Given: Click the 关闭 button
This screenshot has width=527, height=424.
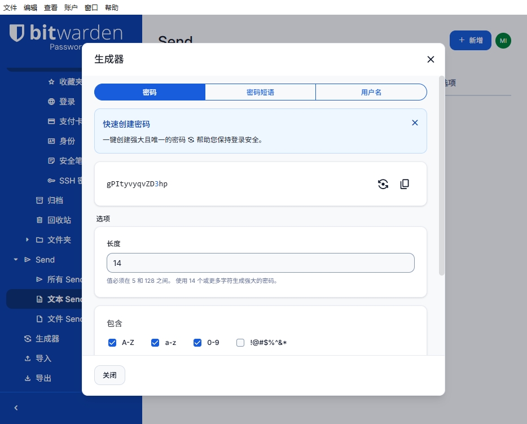Looking at the screenshot, I should click(109, 375).
